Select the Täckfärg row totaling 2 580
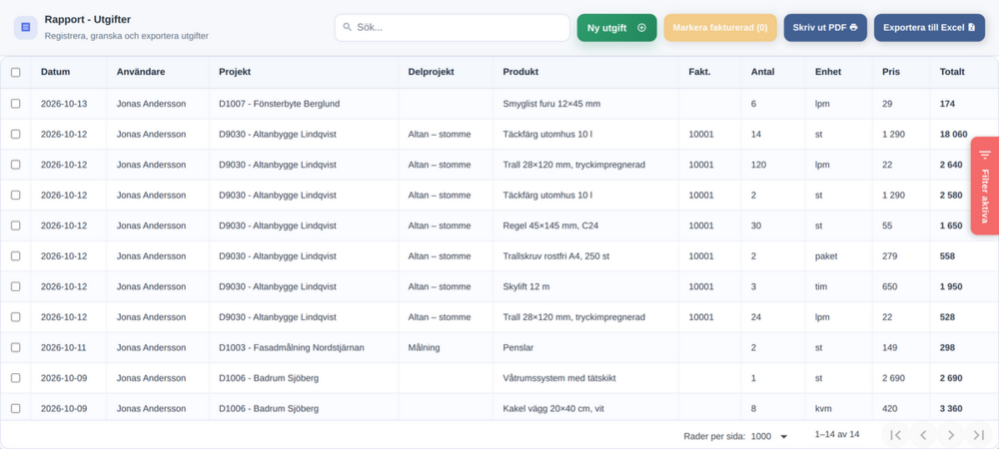 15,196
